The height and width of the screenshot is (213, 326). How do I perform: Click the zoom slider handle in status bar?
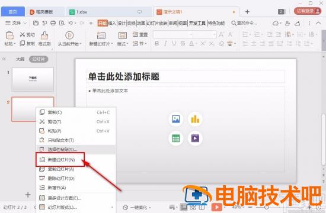[267, 207]
